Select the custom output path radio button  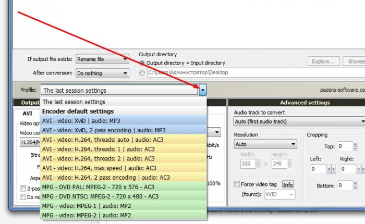(x=142, y=73)
